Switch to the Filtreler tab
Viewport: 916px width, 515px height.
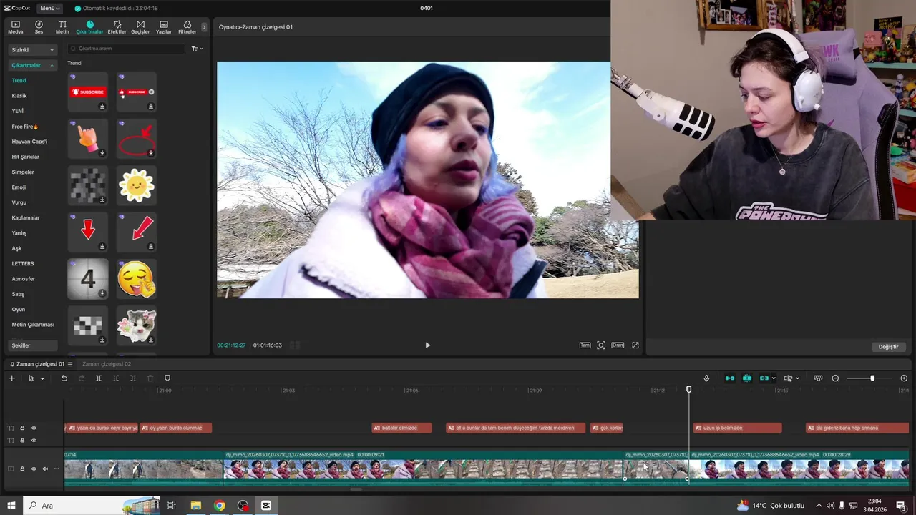(x=187, y=27)
